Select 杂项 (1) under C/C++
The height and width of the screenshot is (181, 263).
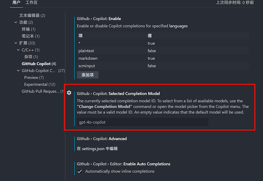click(31, 57)
